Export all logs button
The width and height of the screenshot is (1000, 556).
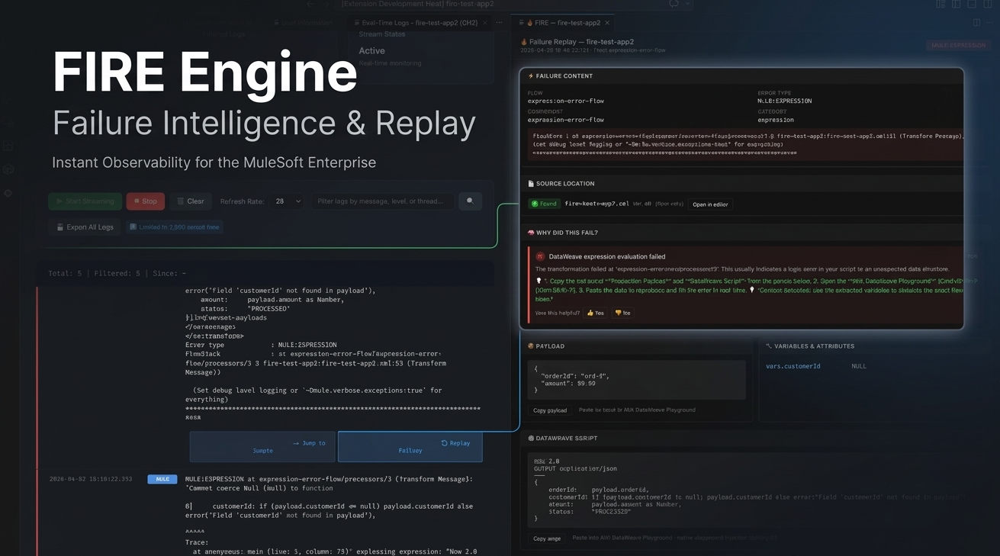(85, 227)
